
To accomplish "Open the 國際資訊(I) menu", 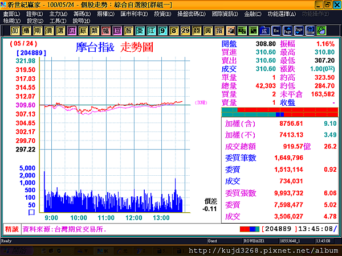I will [x=225, y=14].
